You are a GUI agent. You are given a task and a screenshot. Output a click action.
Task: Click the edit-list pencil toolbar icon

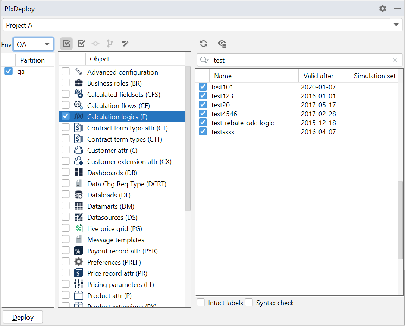tap(125, 44)
